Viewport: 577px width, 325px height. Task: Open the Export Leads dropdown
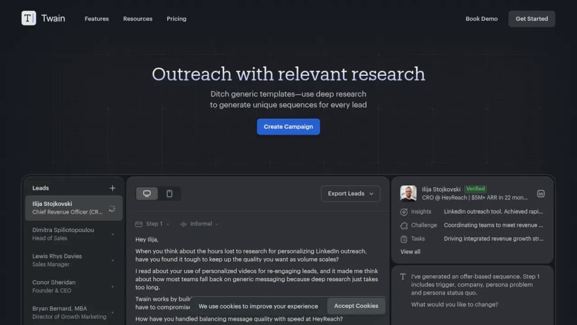[350, 194]
